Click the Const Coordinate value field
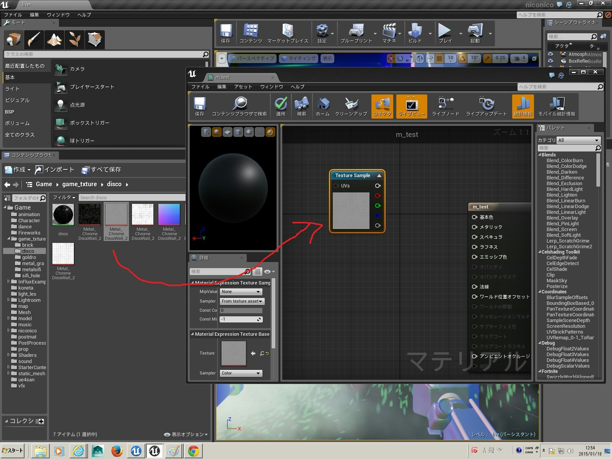Image resolution: width=612 pixels, height=459 pixels. [x=241, y=311]
